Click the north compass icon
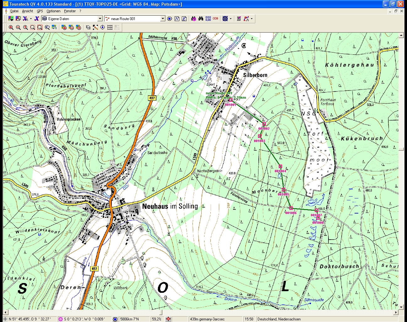Image resolution: width=407 pixels, height=322 pixels. [103, 27]
